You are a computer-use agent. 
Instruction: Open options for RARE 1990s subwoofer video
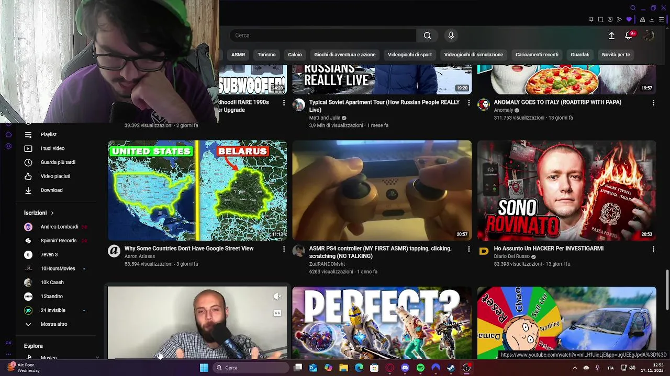[284, 103]
